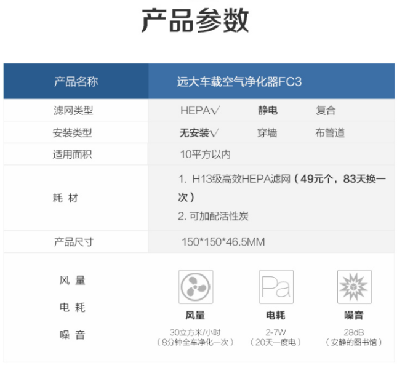Click the left-column 电耗 label
This screenshot has width=397, height=376.
73,307
